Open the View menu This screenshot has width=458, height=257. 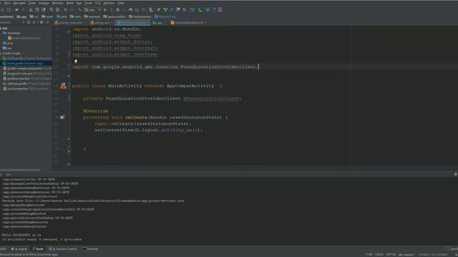pyautogui.click(x=7, y=3)
